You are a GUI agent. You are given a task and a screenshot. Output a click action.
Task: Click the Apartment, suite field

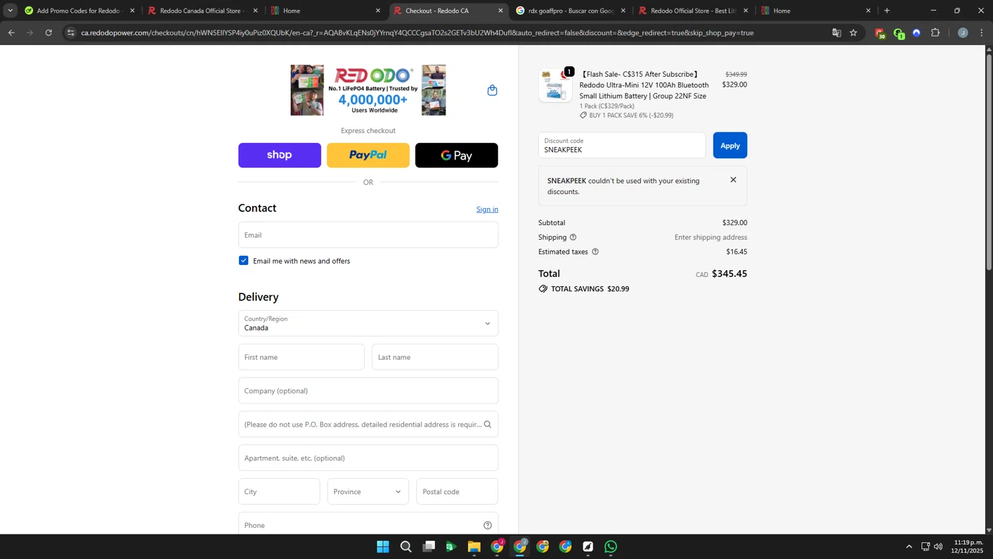click(368, 458)
